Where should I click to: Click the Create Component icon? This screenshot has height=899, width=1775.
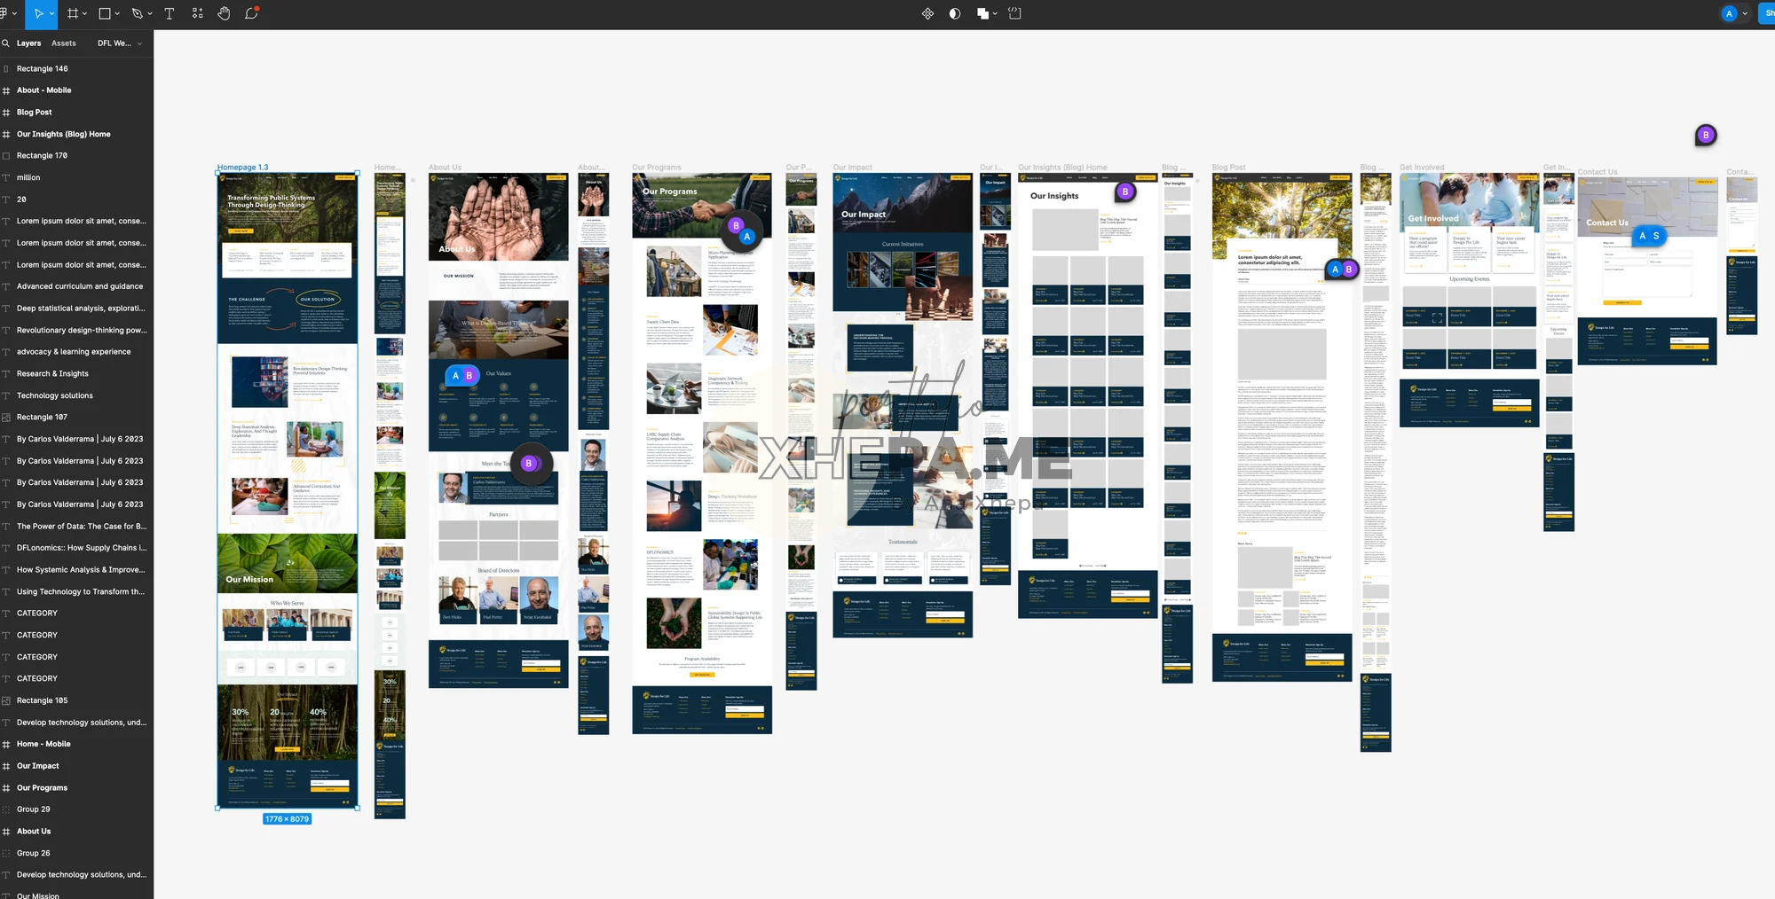point(927,14)
